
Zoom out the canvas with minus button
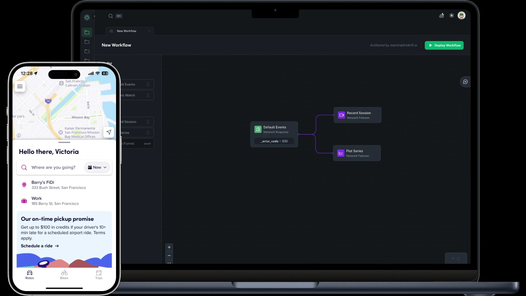(x=169, y=256)
